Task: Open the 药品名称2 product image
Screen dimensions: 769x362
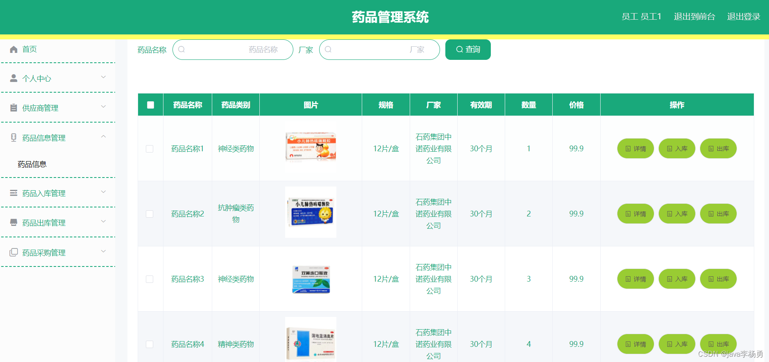Action: (x=311, y=212)
